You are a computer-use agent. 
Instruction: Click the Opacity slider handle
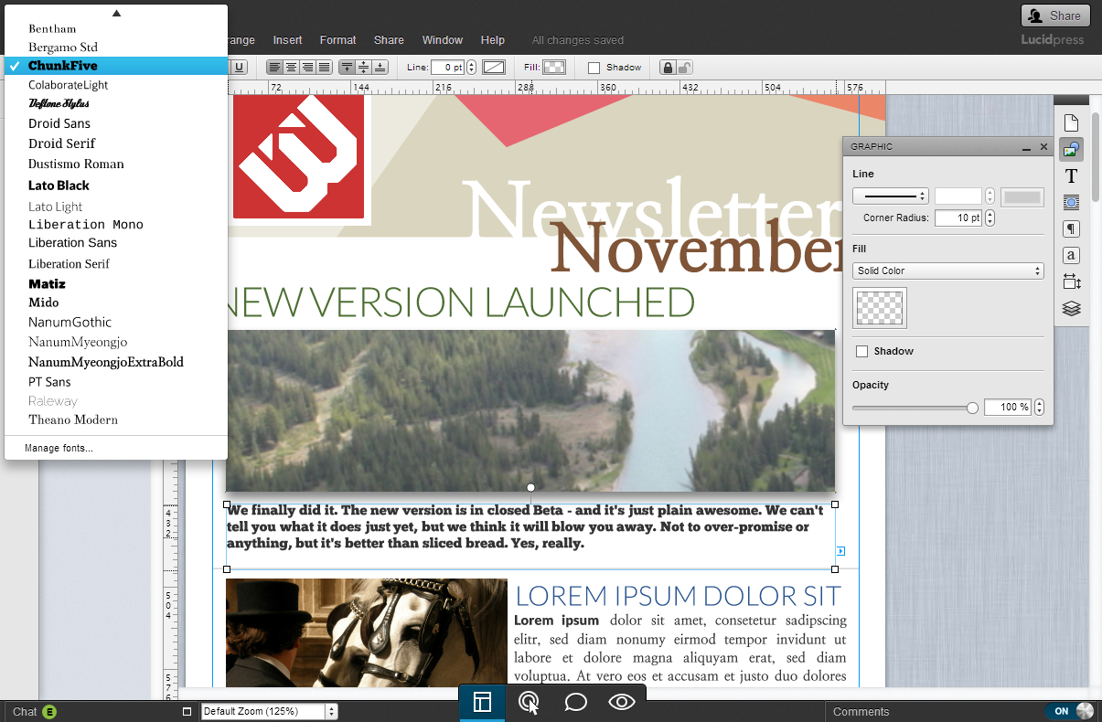pyautogui.click(x=972, y=408)
